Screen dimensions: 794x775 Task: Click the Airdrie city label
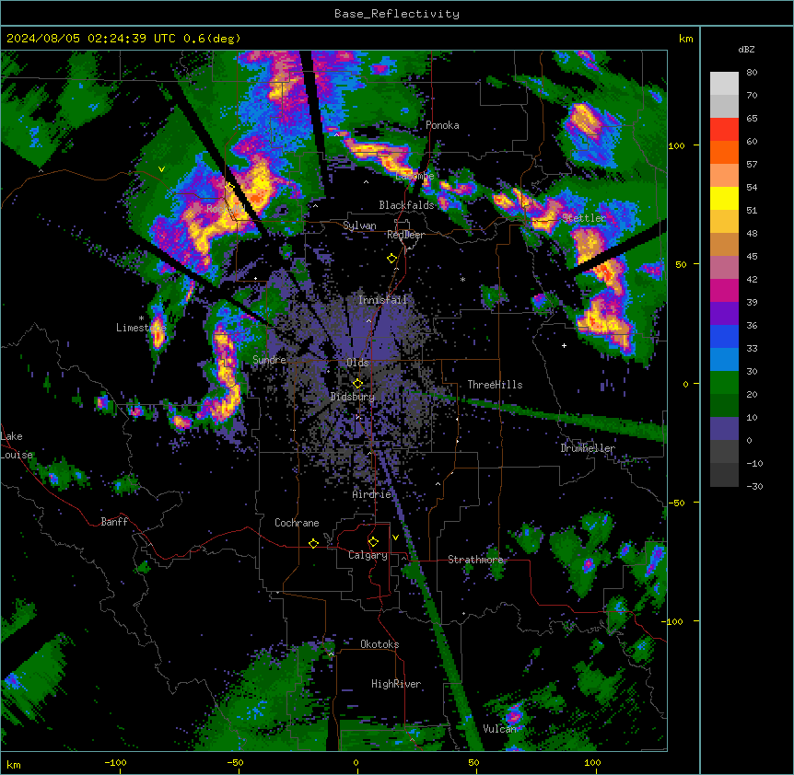pyautogui.click(x=372, y=494)
